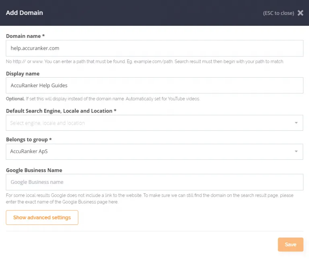Click the 'No http:// or www.' hint text

145,62
